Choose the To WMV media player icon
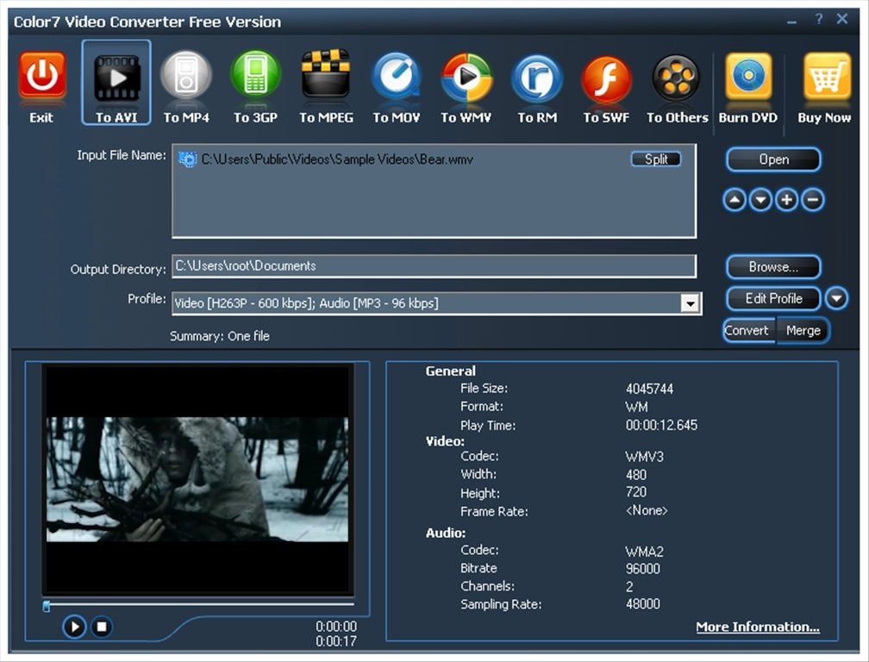 coord(466,78)
